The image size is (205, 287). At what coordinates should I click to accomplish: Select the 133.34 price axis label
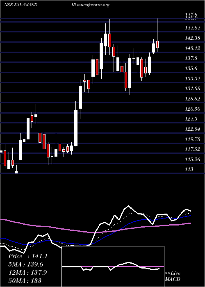193,79
